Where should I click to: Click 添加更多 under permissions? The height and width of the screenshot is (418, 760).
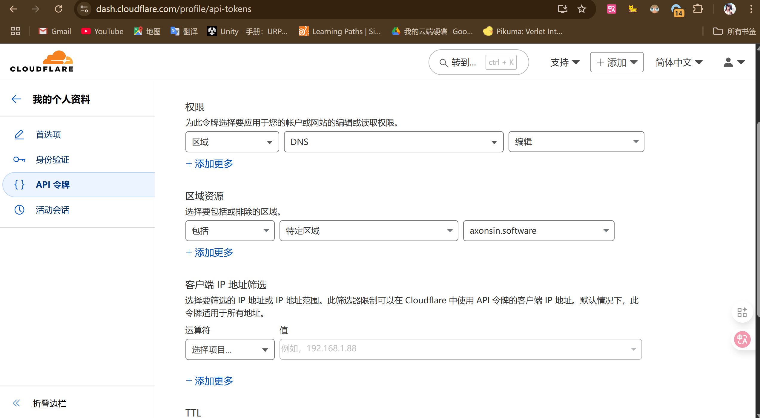tap(210, 163)
